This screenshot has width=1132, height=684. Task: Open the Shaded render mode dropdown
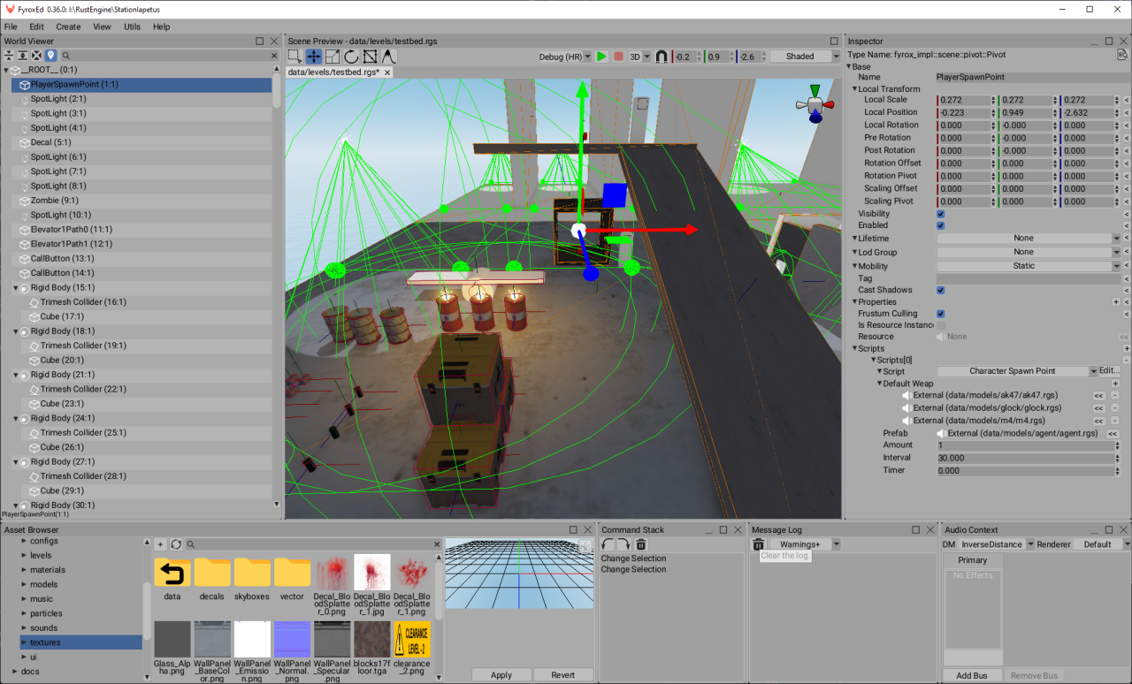point(805,57)
